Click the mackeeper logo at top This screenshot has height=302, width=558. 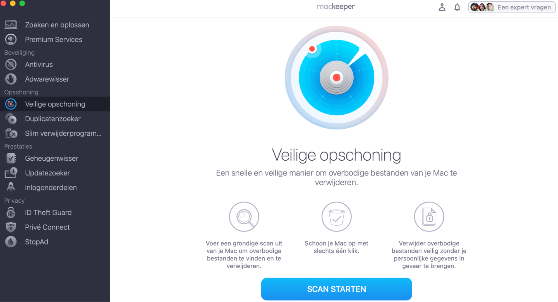[x=336, y=6]
